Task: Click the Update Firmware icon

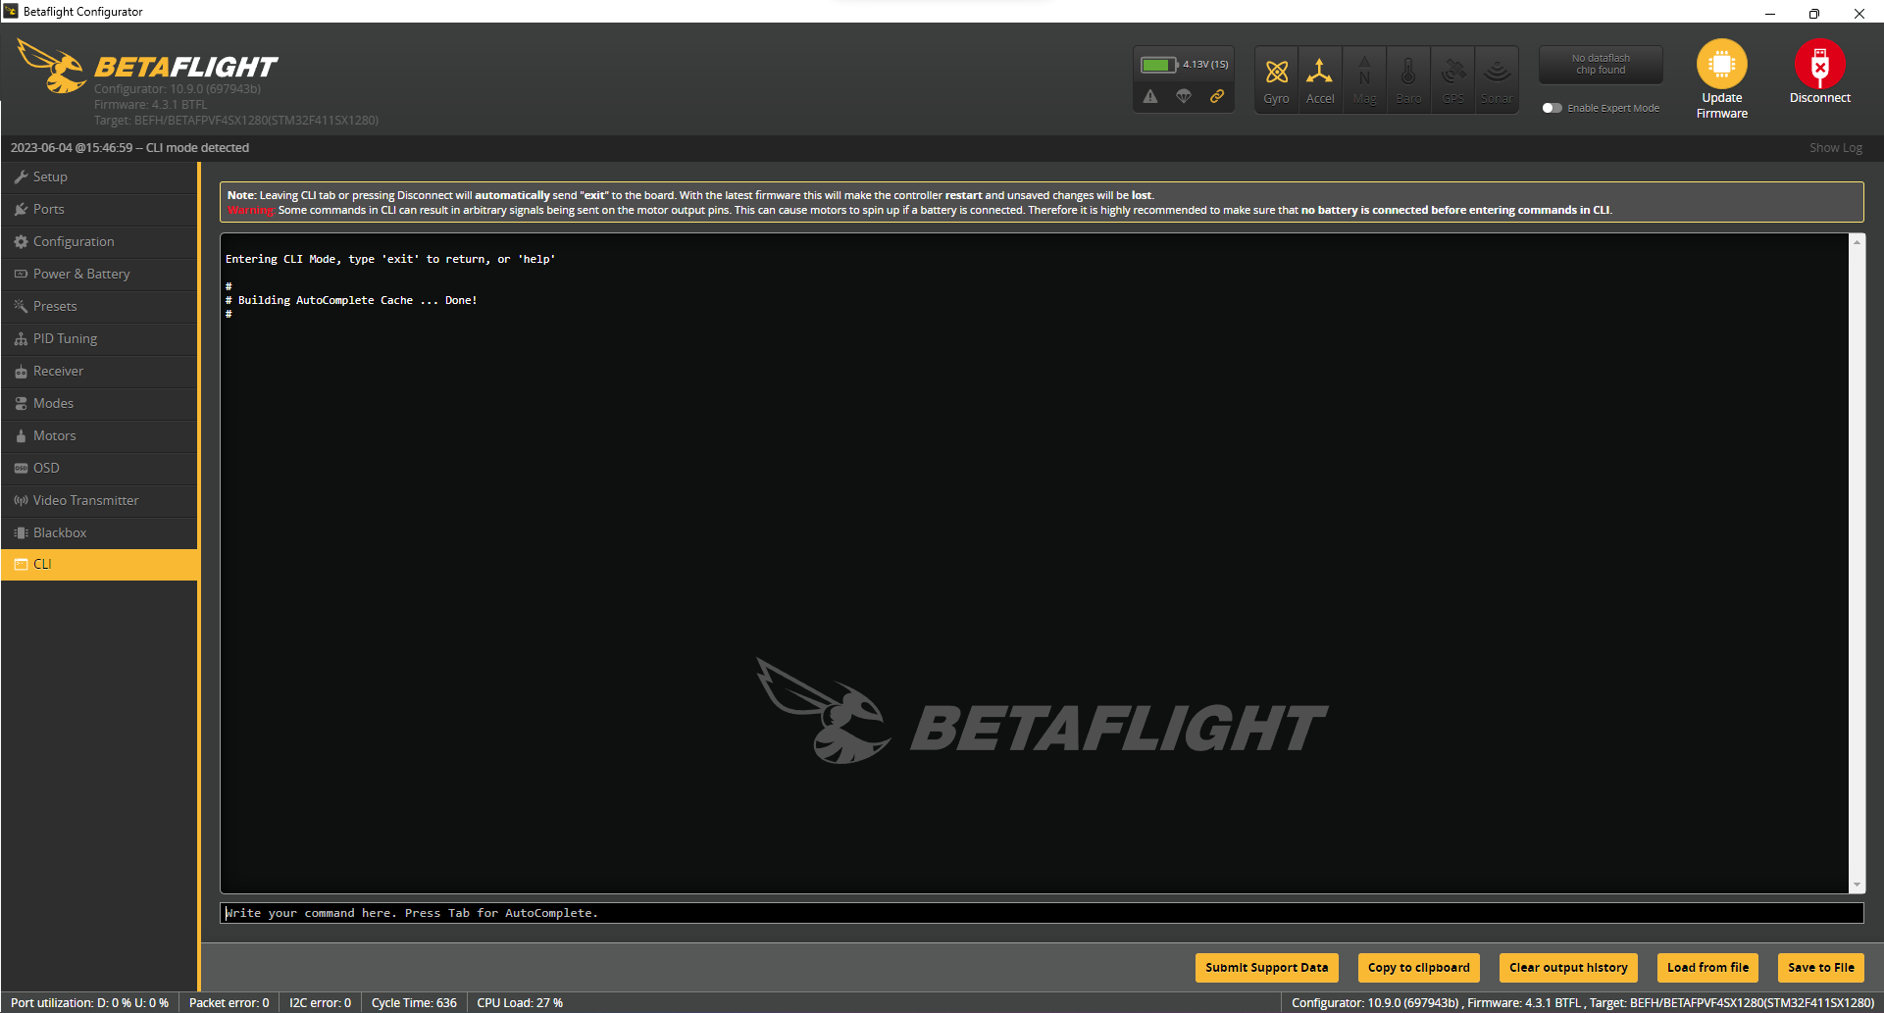Action: [1722, 64]
